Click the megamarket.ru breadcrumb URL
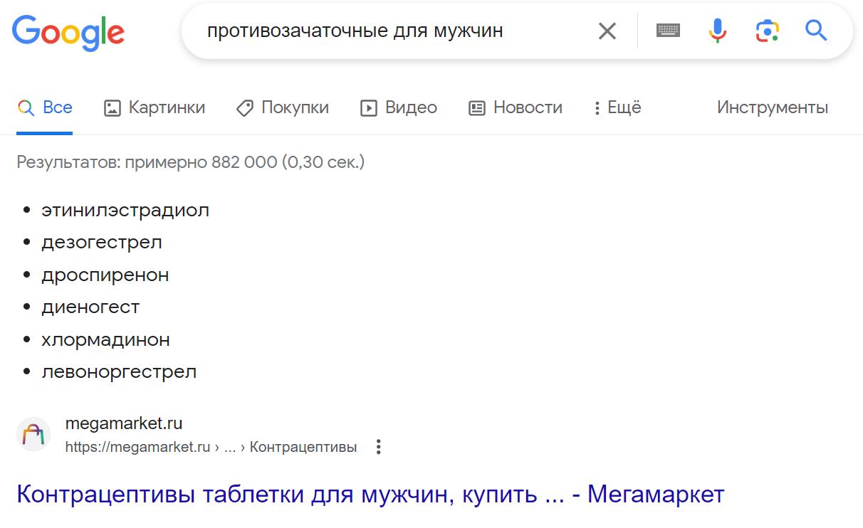Image resolution: width=863 pixels, height=528 pixels. tap(211, 447)
